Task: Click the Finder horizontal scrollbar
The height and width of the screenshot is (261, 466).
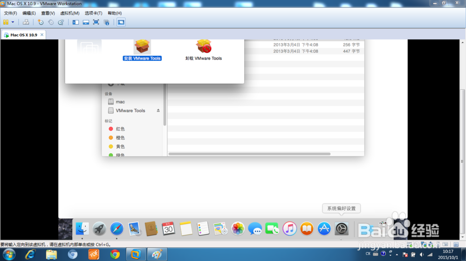Action: 249,154
